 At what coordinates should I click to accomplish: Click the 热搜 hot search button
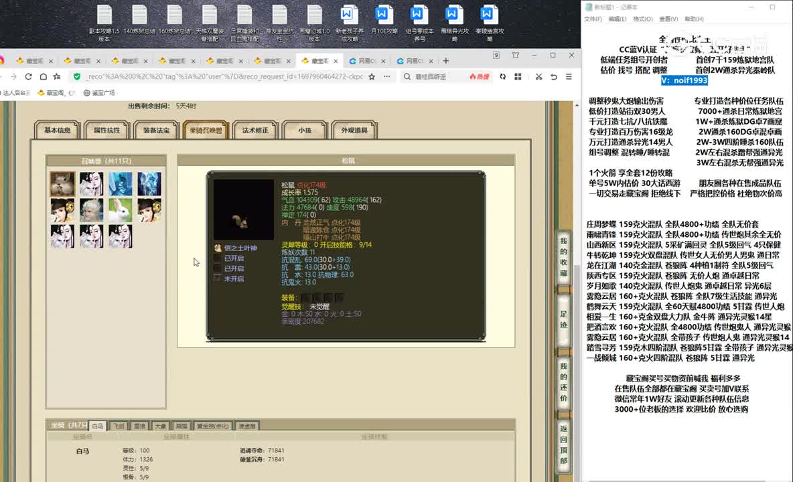tap(480, 77)
